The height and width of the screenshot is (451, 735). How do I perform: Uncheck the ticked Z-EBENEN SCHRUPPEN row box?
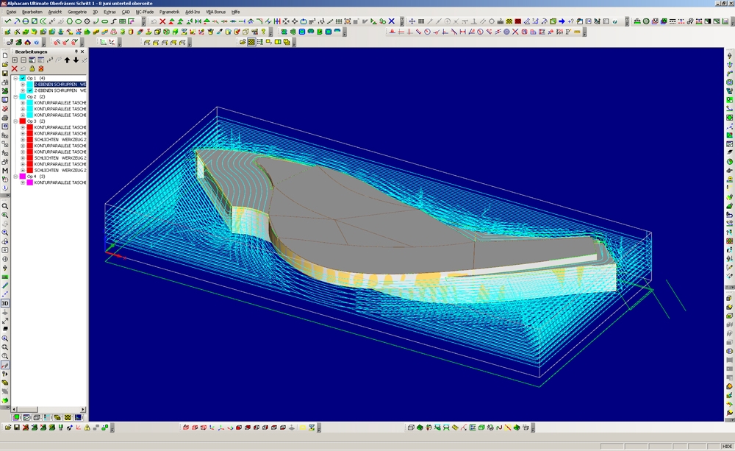[x=30, y=90]
